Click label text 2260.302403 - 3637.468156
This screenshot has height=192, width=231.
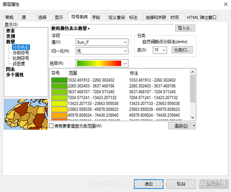pyautogui.click(x=152, y=86)
